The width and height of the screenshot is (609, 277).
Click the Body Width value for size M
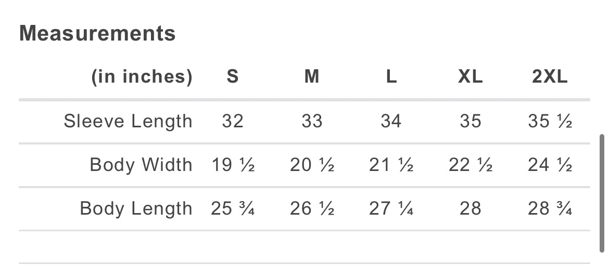tap(312, 165)
